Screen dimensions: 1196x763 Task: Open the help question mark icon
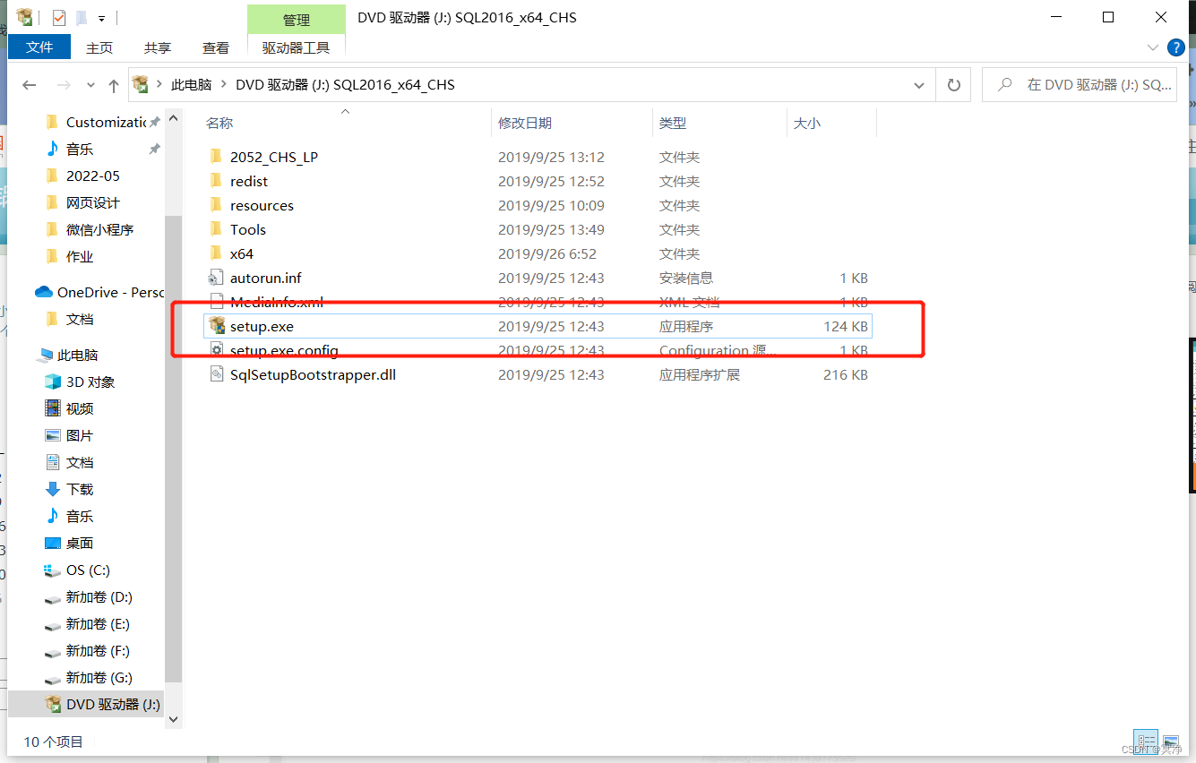pos(1176,47)
